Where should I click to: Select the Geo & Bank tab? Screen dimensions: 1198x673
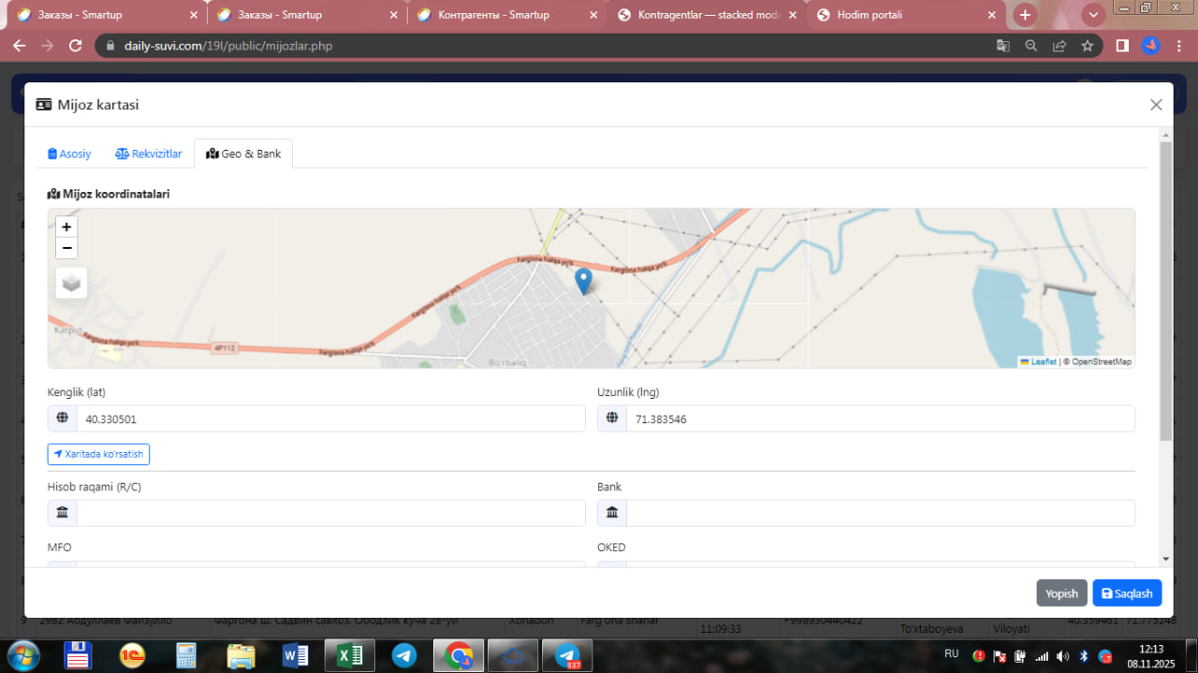(x=243, y=154)
